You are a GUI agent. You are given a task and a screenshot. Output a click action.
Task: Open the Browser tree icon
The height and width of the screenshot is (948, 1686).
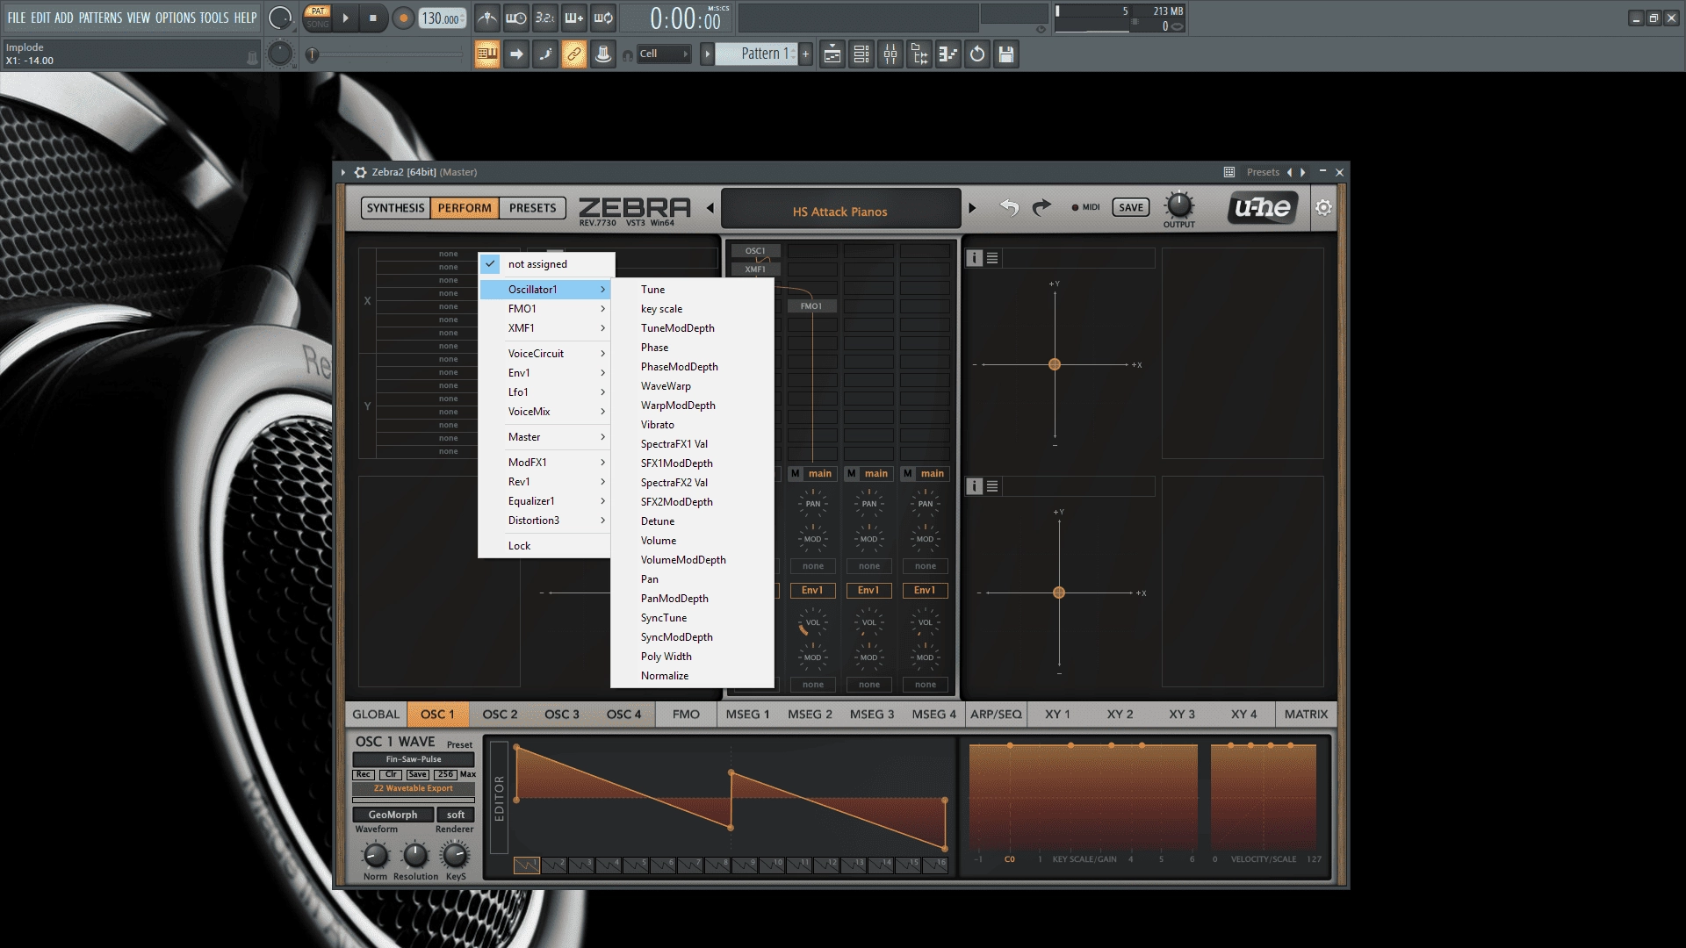click(x=919, y=54)
